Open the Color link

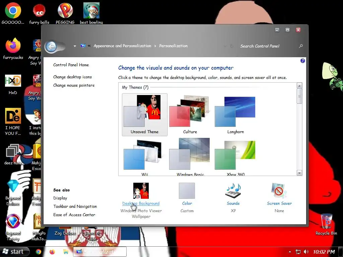tap(187, 203)
